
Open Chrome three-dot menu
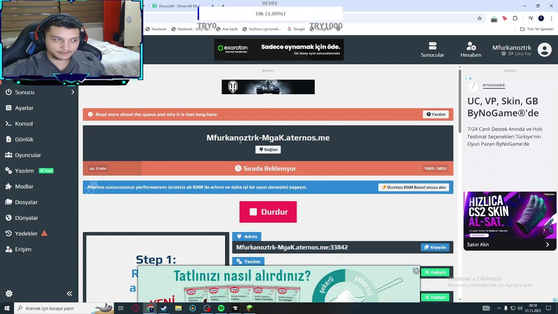tap(551, 18)
